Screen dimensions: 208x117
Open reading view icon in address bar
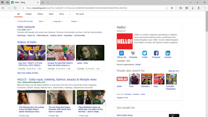point(167,8)
